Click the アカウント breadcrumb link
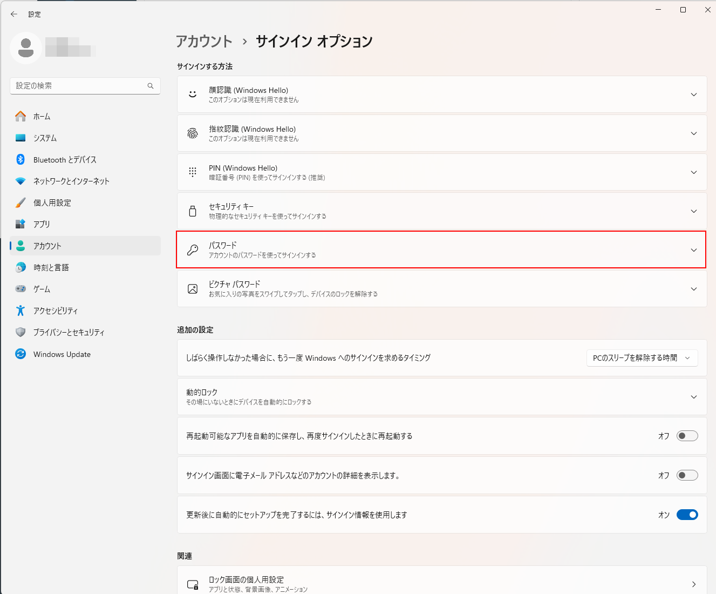This screenshot has width=716, height=594. (x=204, y=41)
